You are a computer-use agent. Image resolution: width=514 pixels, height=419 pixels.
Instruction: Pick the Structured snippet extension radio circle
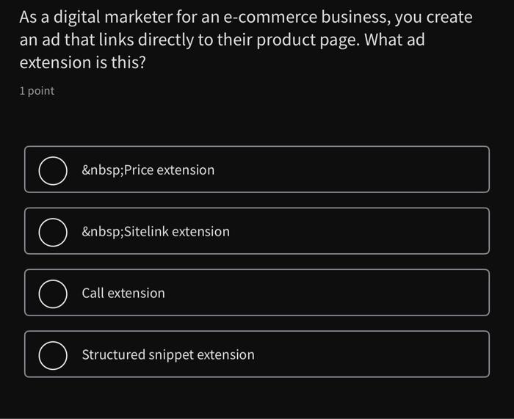tap(53, 355)
